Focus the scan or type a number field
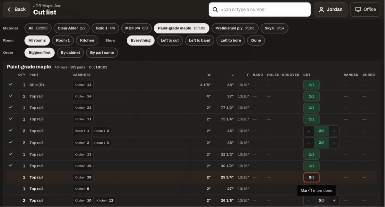This screenshot has width=385, height=207. pyautogui.click(x=260, y=10)
